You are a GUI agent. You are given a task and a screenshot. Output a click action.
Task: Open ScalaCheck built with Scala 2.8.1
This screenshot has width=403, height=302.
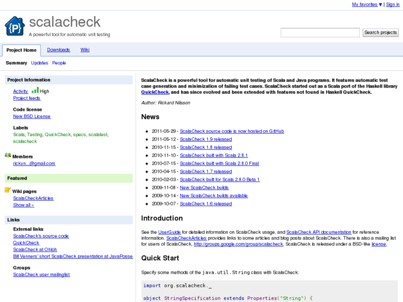coord(214,156)
